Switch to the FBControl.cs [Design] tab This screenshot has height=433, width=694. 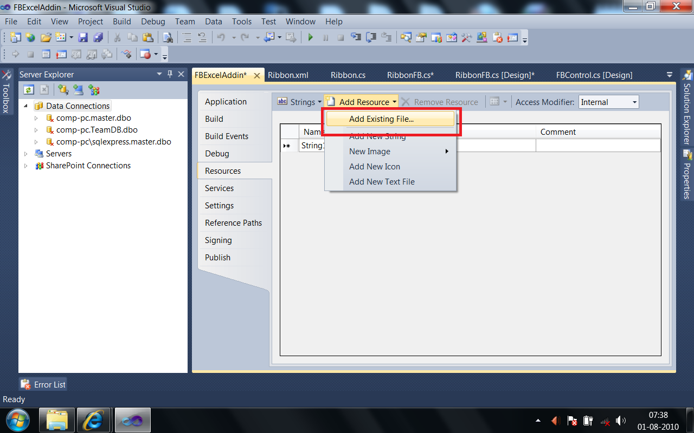594,75
